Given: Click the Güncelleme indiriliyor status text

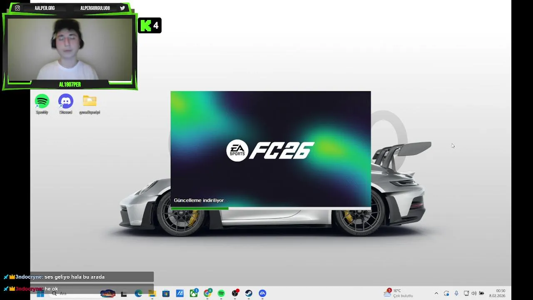Looking at the screenshot, I should click(201, 200).
